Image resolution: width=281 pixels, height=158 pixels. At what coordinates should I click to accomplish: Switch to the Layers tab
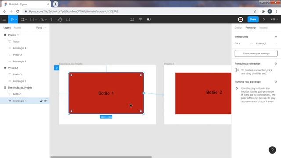7,28
